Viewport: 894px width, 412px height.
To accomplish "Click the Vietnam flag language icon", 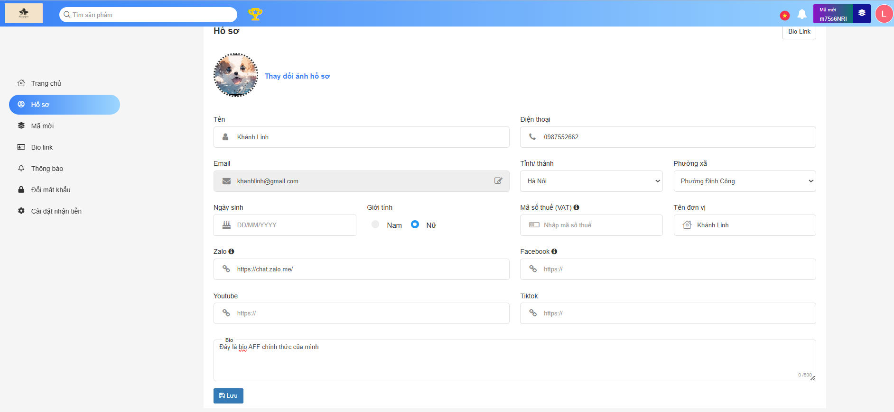I will point(785,16).
